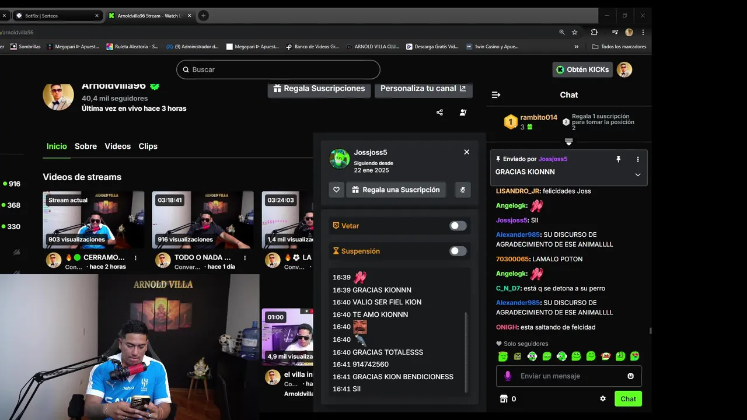Open the Chrome extensions puzzle icon
This screenshot has height=420, width=747.
point(594,32)
